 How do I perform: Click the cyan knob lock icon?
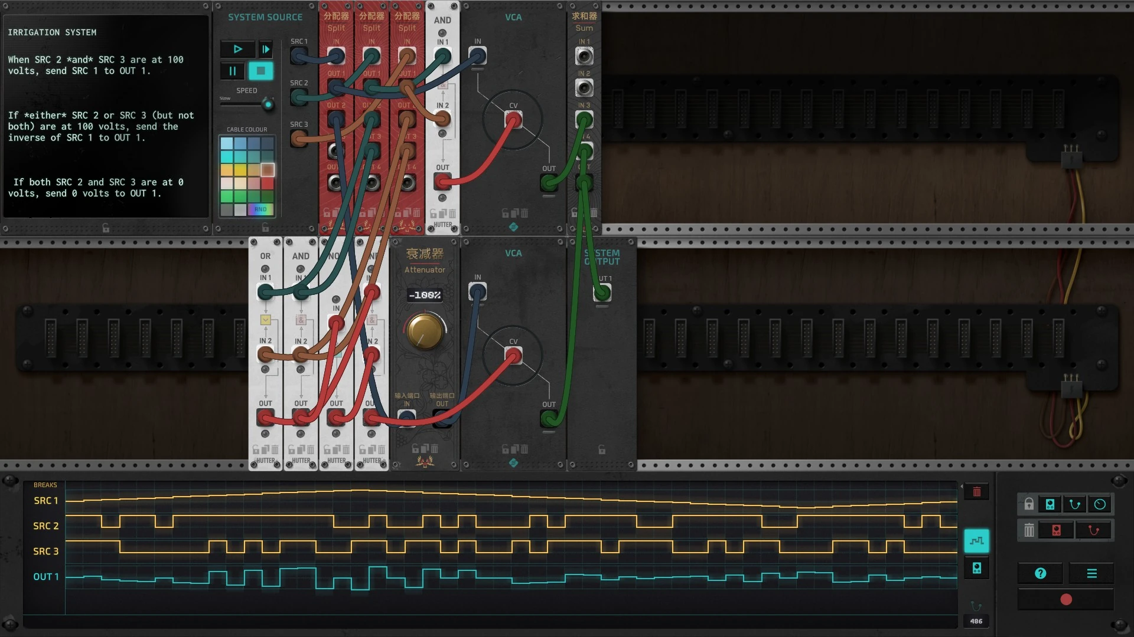click(1100, 504)
